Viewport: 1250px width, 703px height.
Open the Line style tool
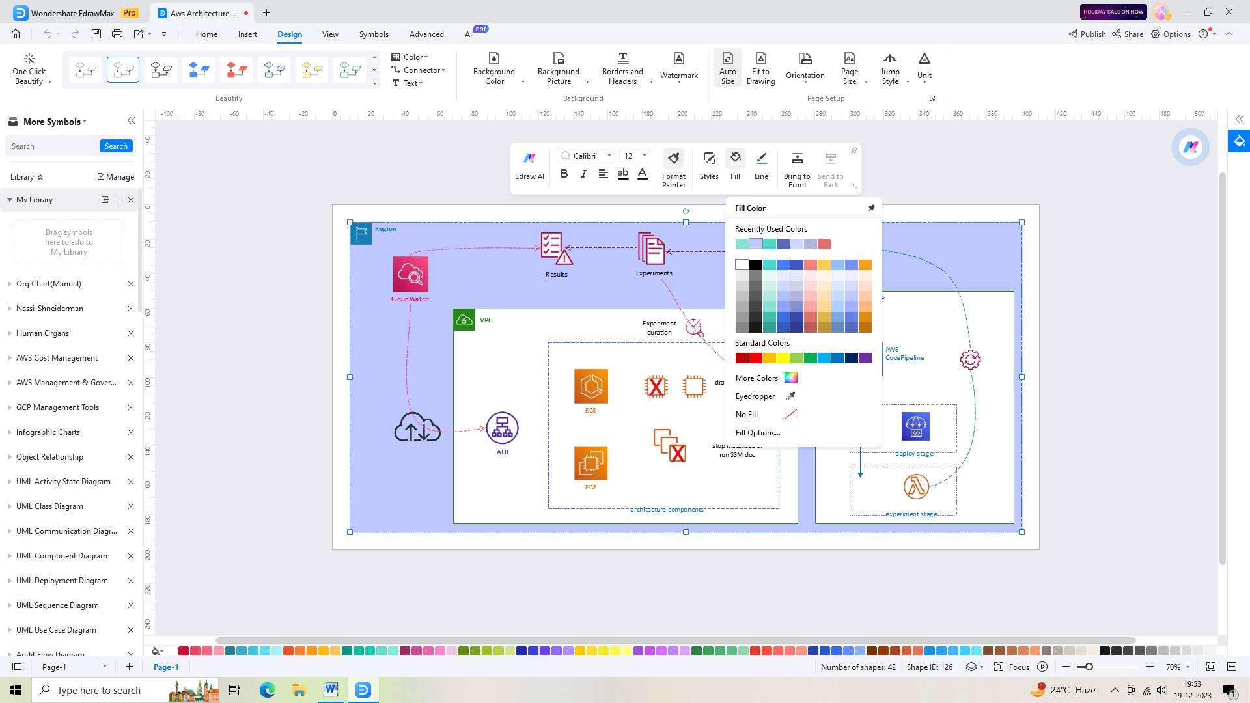click(761, 166)
